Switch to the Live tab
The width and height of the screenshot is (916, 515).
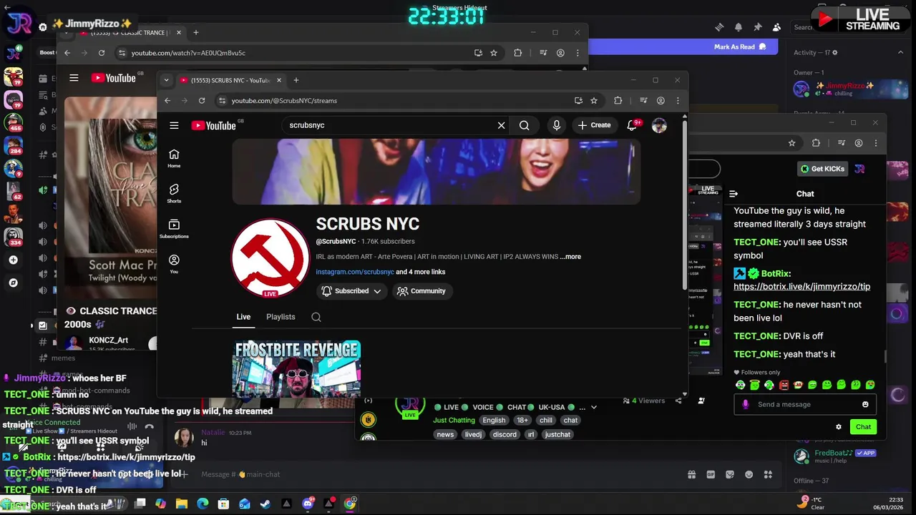pyautogui.click(x=243, y=317)
